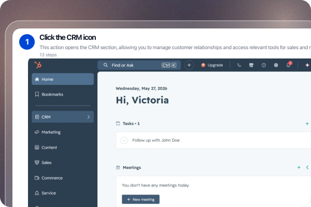Go to previous day in Meetings
The image size is (311, 207).
tap(307, 168)
